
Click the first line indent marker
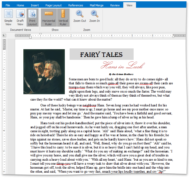41,35
